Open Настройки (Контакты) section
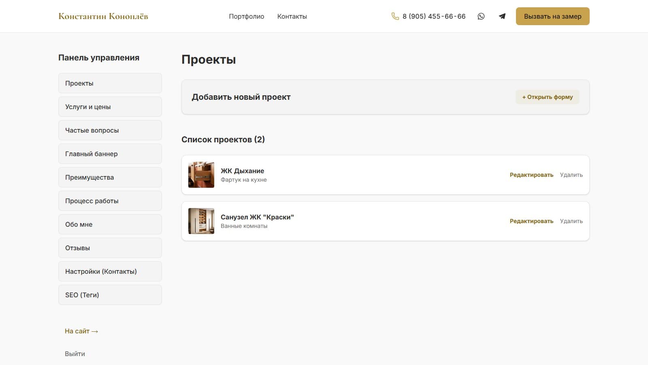 (x=110, y=271)
